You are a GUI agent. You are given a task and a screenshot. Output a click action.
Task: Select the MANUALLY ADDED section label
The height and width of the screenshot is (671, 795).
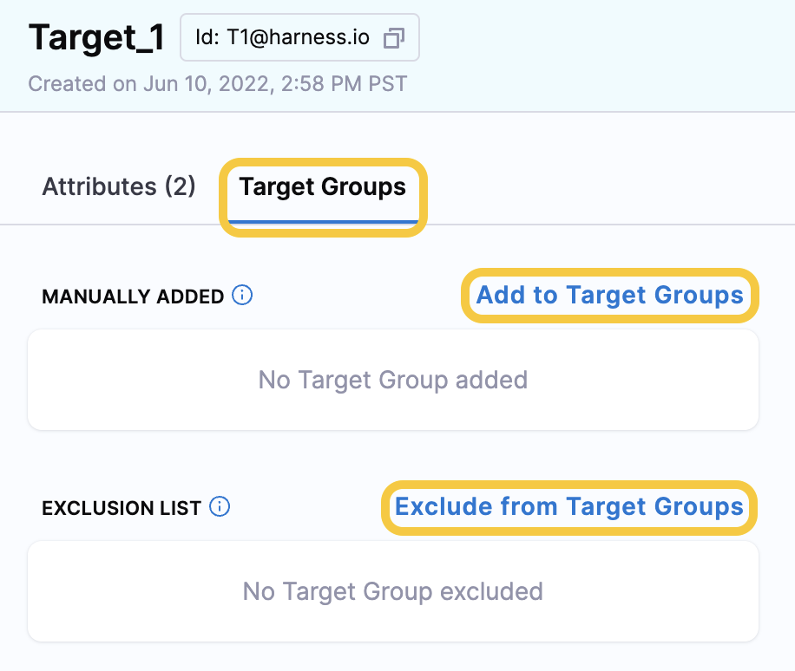[131, 296]
